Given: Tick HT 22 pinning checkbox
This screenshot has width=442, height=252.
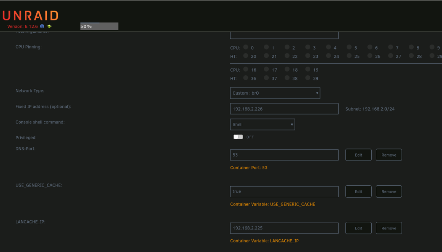Looking at the screenshot, I should [287, 56].
